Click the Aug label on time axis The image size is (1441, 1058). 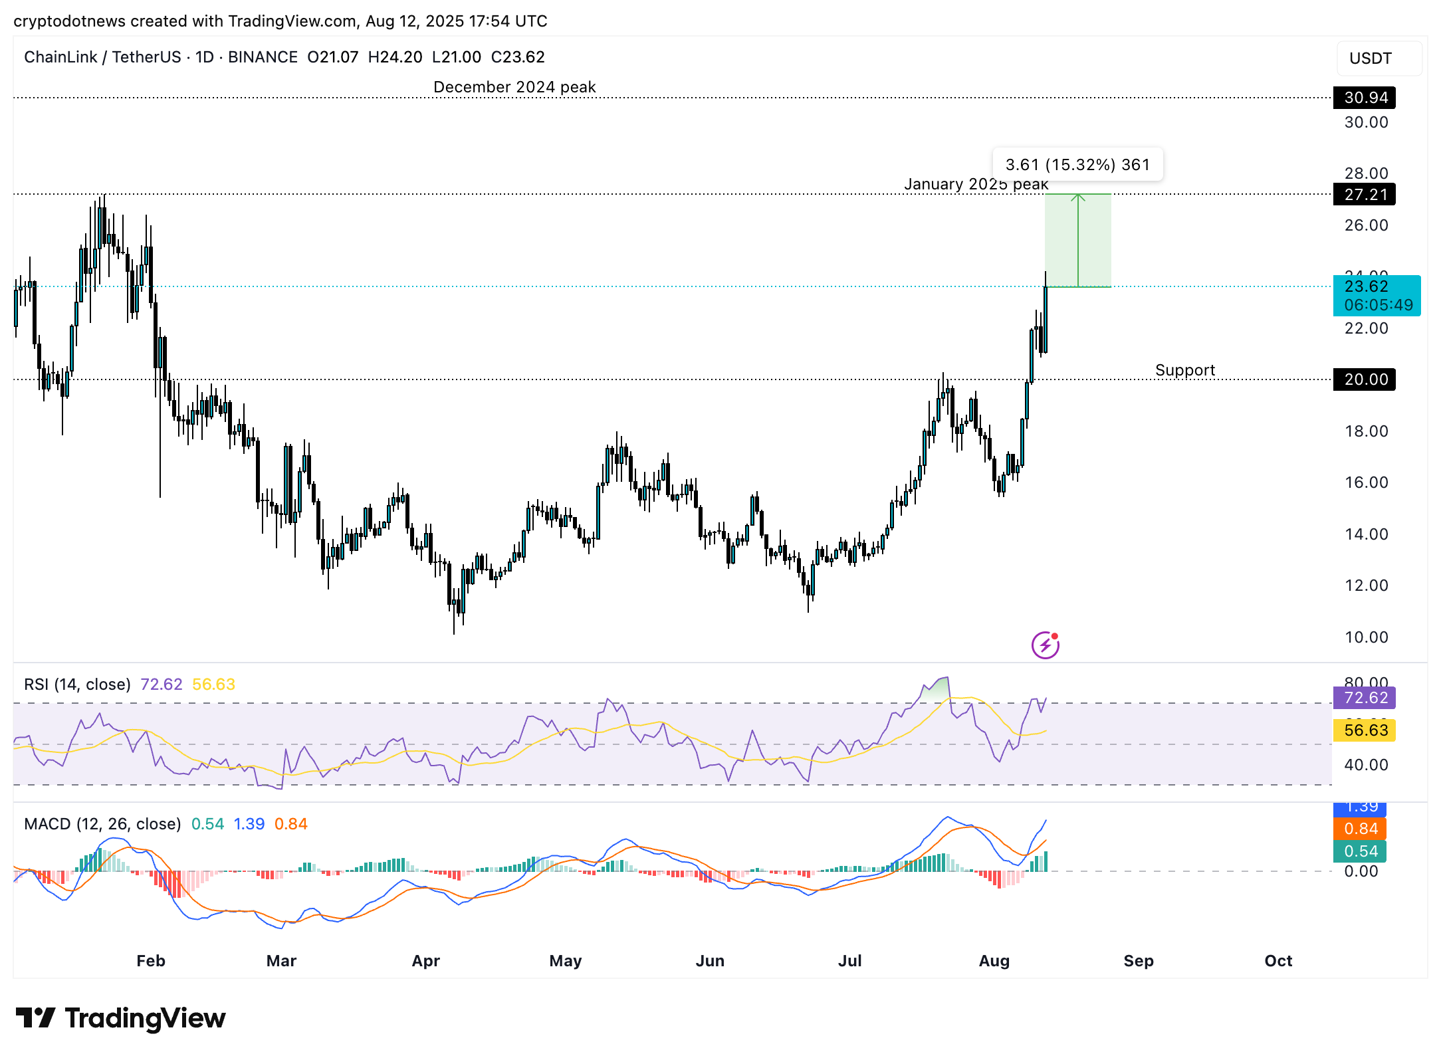click(994, 961)
